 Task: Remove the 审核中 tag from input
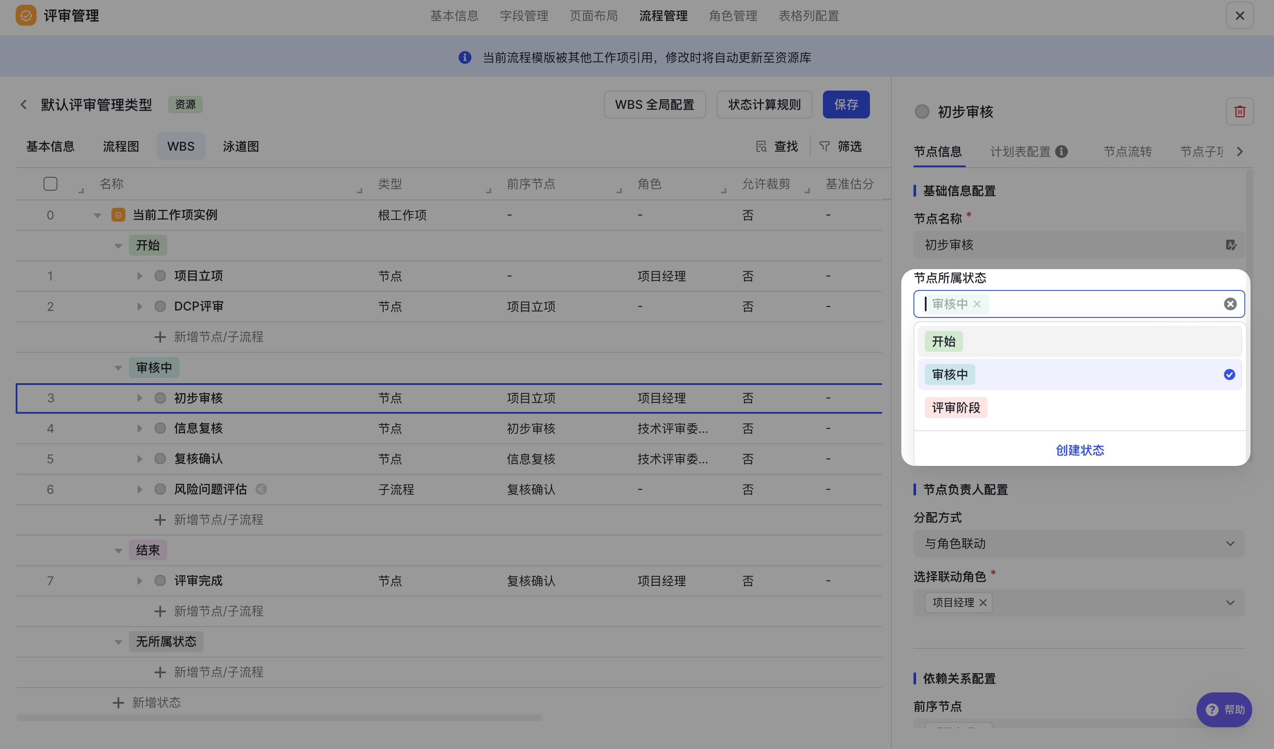(977, 304)
